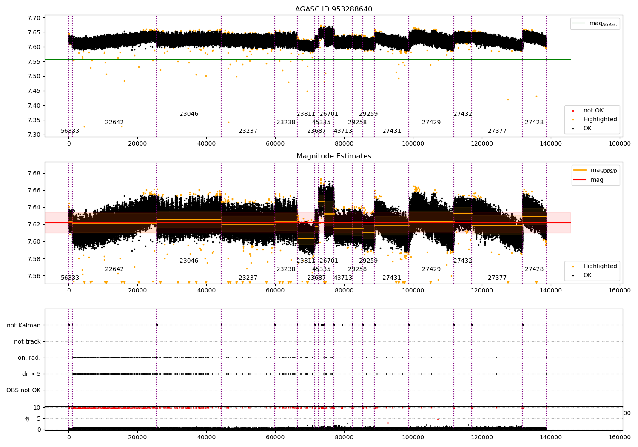This screenshot has height=447, width=638.
Task: Click obsid label 43713 in the top plot
Action: click(x=343, y=131)
